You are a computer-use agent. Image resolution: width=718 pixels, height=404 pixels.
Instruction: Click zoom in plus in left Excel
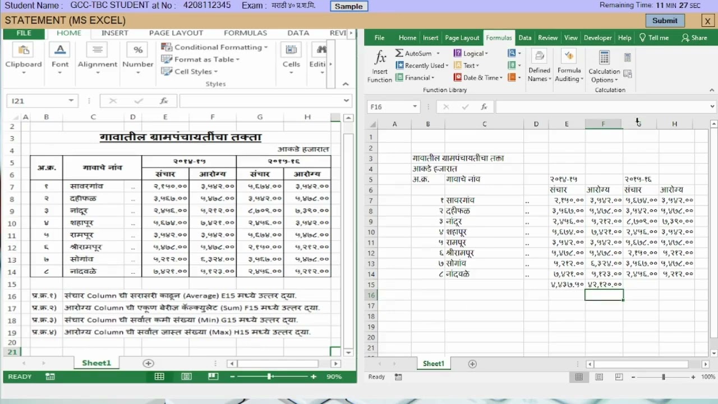pos(314,377)
